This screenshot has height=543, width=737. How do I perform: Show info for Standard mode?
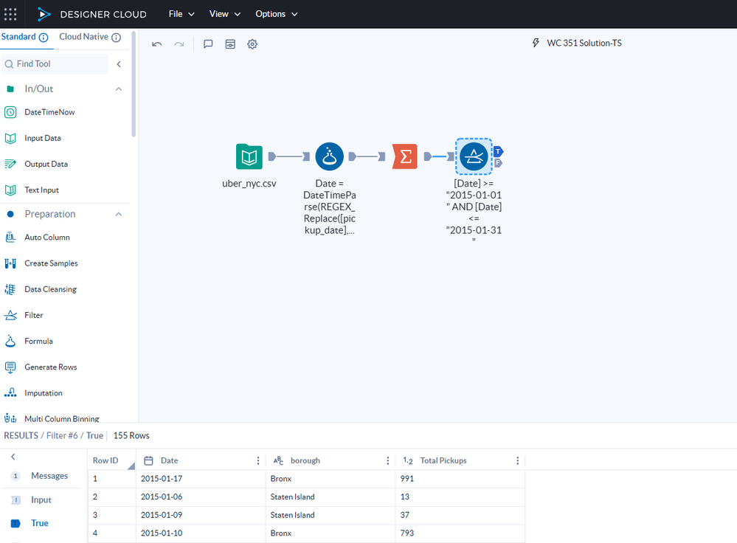[x=44, y=38]
